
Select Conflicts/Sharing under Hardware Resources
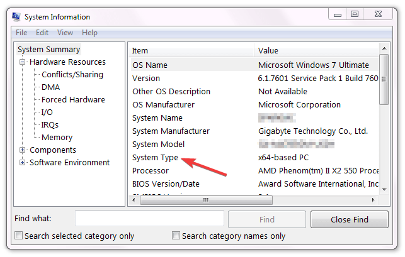click(72, 75)
